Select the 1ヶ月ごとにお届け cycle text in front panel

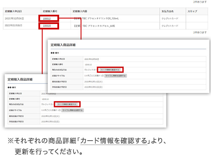click(94, 76)
